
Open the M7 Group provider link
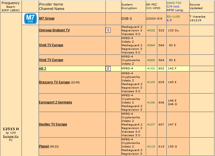(x=47, y=18)
